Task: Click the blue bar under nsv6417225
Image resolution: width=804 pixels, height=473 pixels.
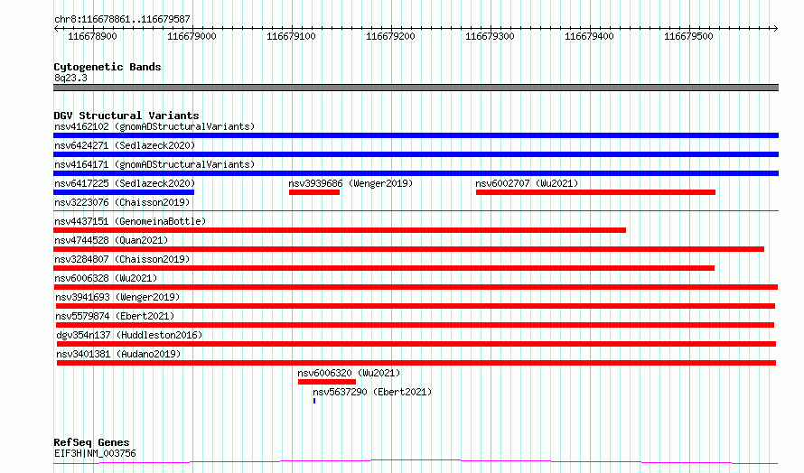Action: click(x=124, y=192)
